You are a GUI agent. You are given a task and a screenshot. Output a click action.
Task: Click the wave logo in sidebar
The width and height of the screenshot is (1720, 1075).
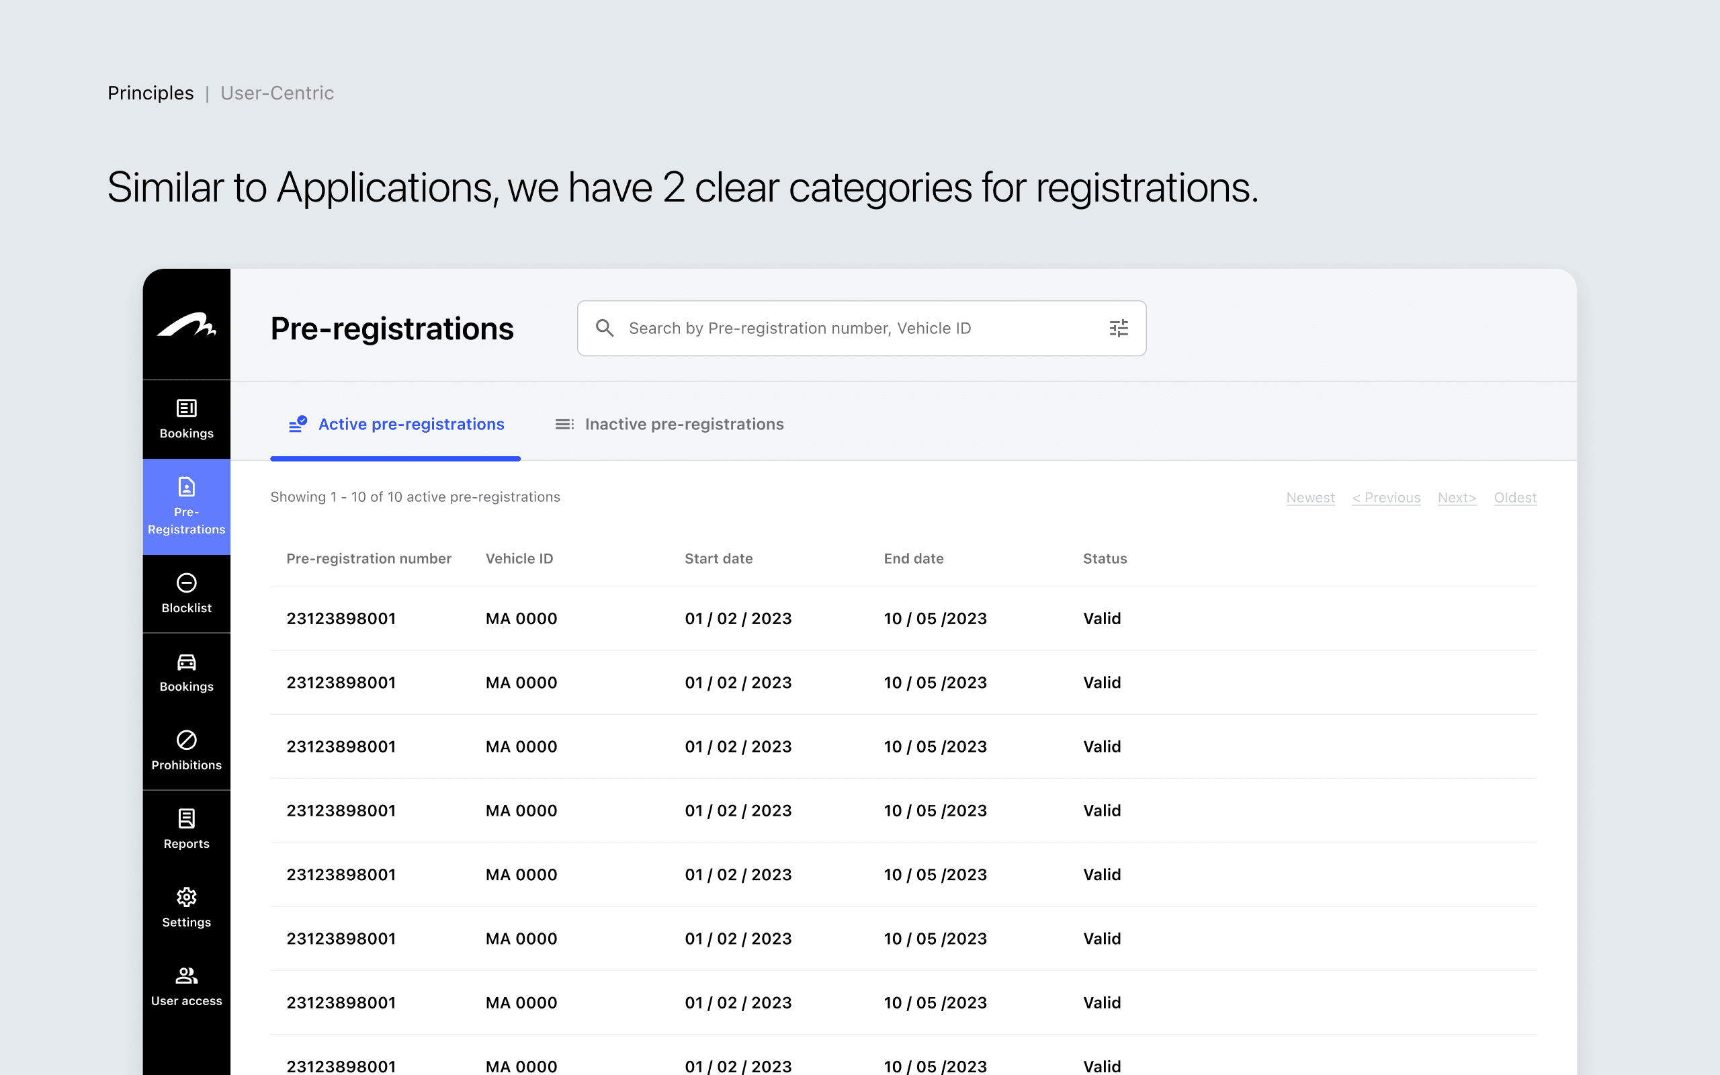coord(186,325)
